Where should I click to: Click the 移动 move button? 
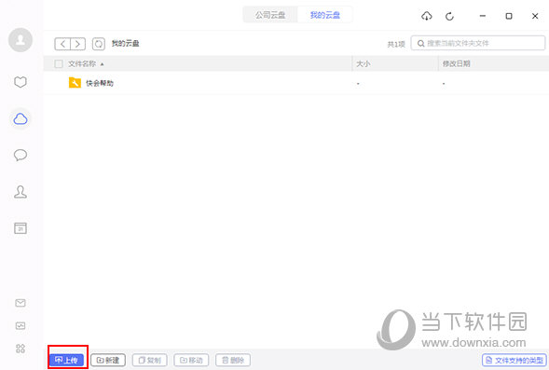click(191, 360)
